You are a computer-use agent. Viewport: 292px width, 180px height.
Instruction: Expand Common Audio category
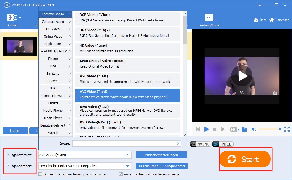point(55,21)
